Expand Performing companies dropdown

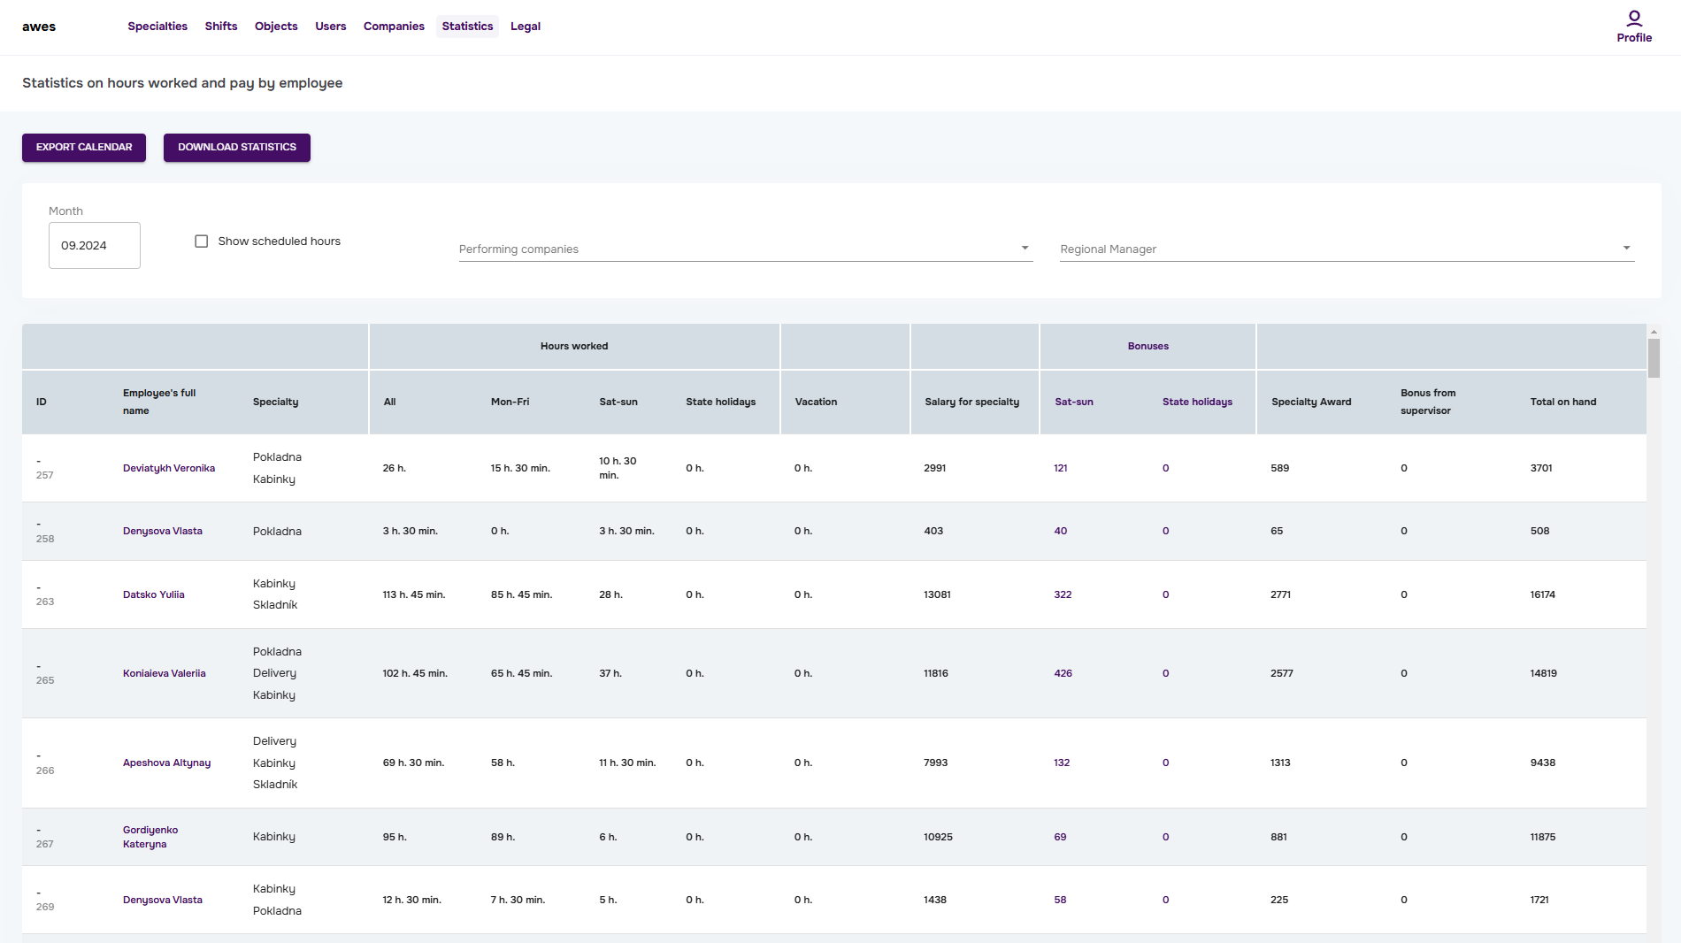745,249
